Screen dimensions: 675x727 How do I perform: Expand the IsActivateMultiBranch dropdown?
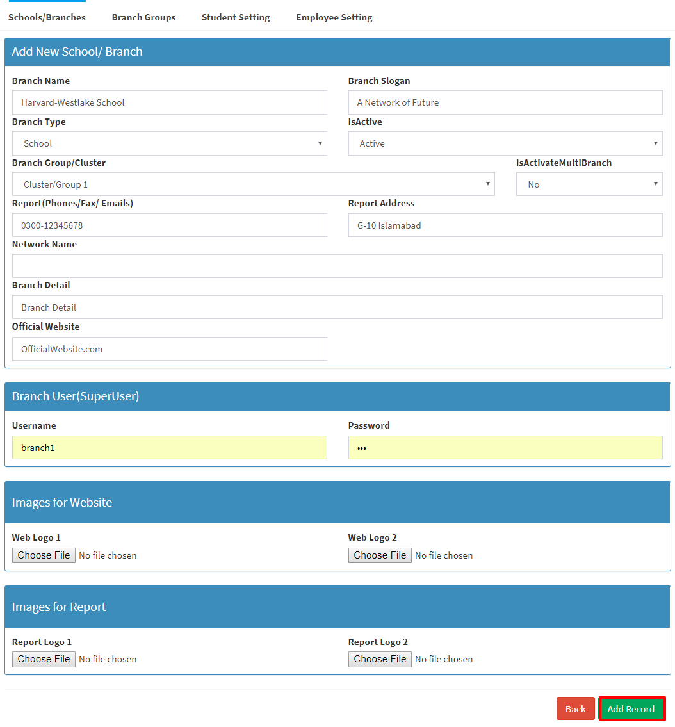589,184
